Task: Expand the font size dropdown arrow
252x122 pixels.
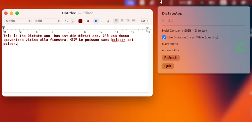Action: tap(73, 21)
